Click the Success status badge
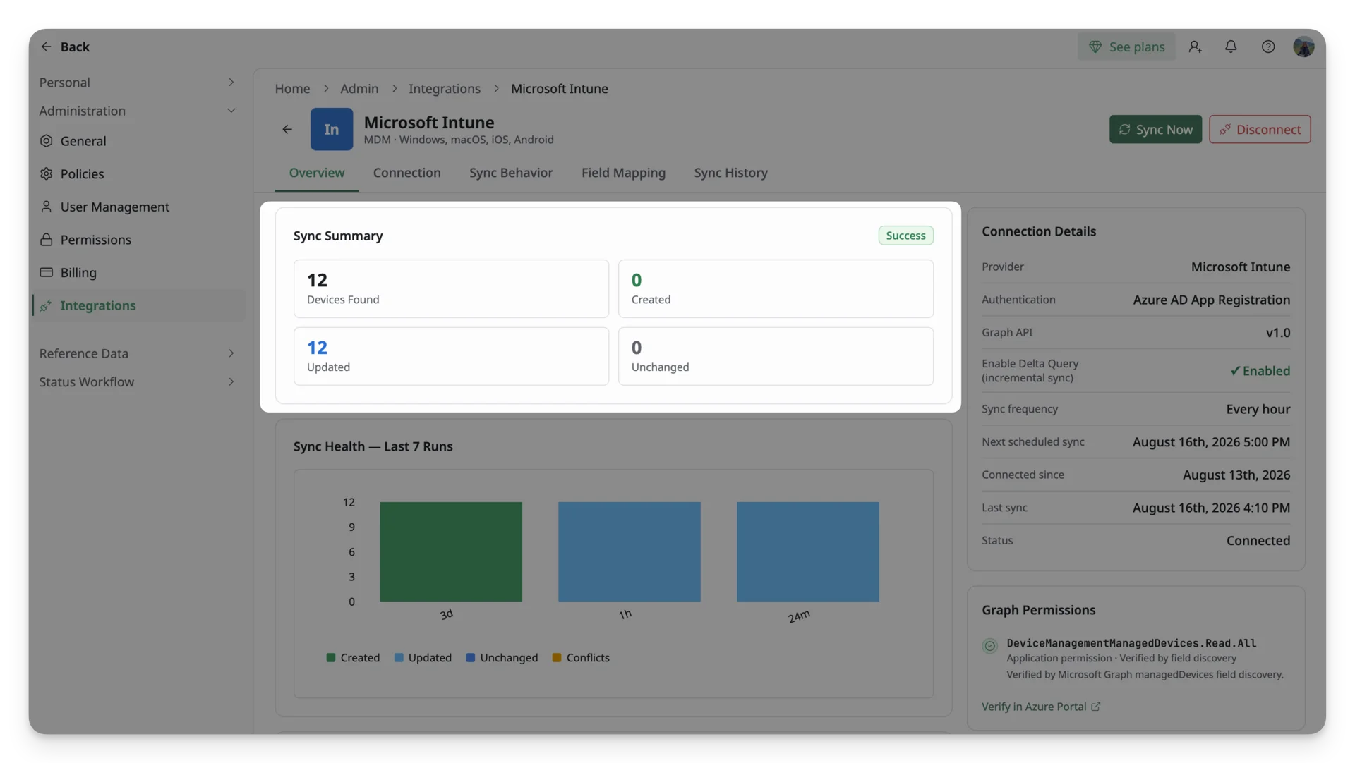This screenshot has width=1355, height=763. coord(905,236)
